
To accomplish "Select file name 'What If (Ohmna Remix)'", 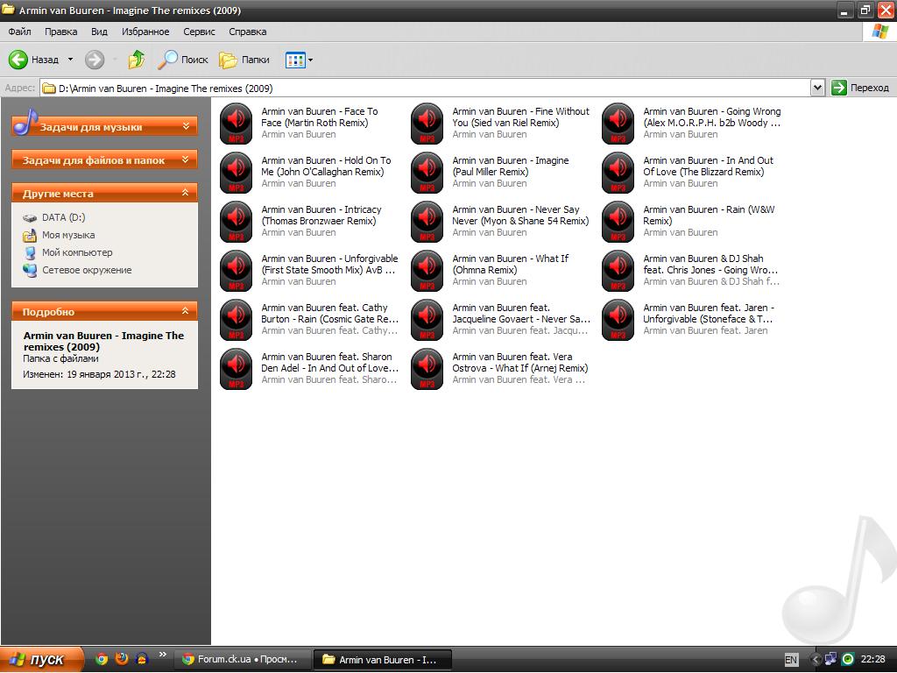I will 511,265.
